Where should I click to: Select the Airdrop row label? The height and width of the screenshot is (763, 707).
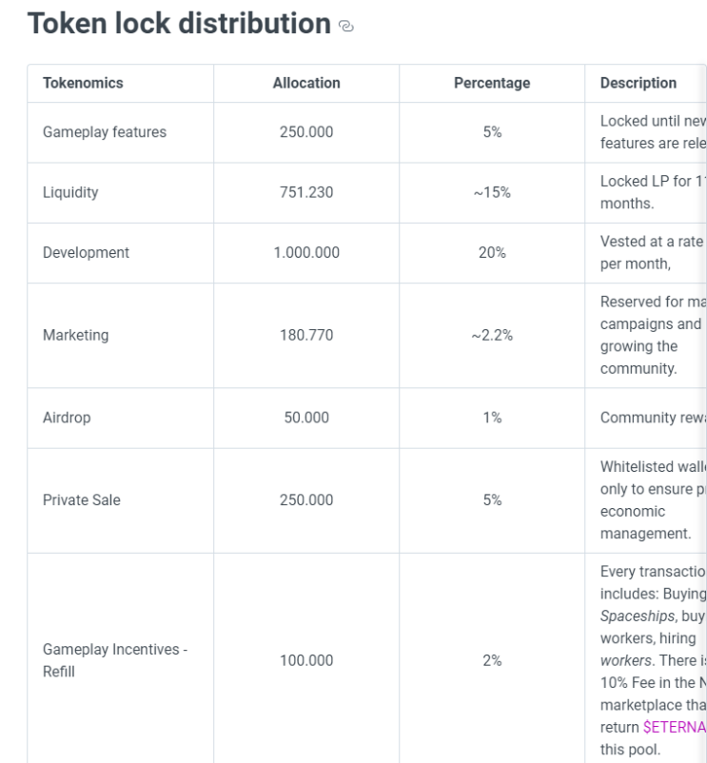point(68,418)
